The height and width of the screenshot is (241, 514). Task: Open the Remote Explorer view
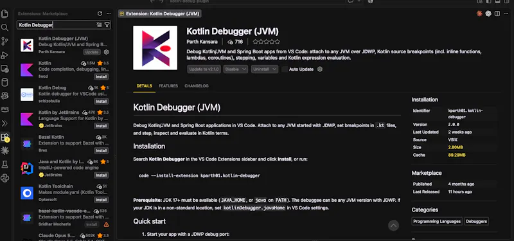pyautogui.click(x=4, y=69)
